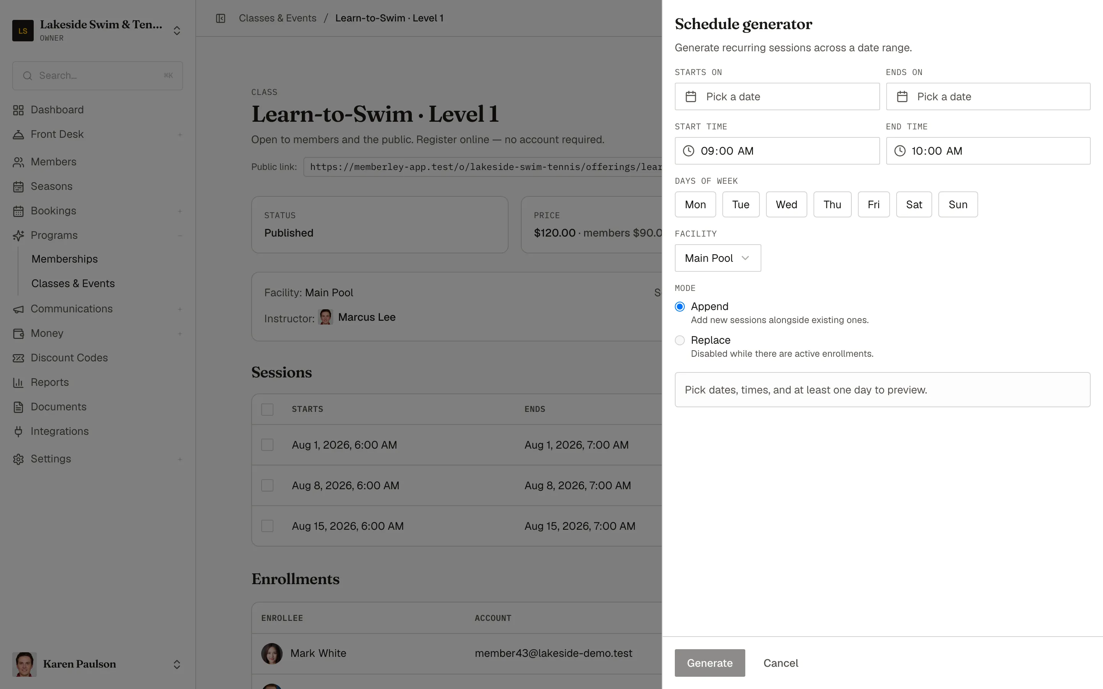The image size is (1103, 689).
Task: Click the Discount Codes ticket icon
Action: tap(18, 358)
